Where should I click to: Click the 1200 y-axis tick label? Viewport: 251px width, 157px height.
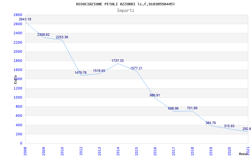coord(18,88)
